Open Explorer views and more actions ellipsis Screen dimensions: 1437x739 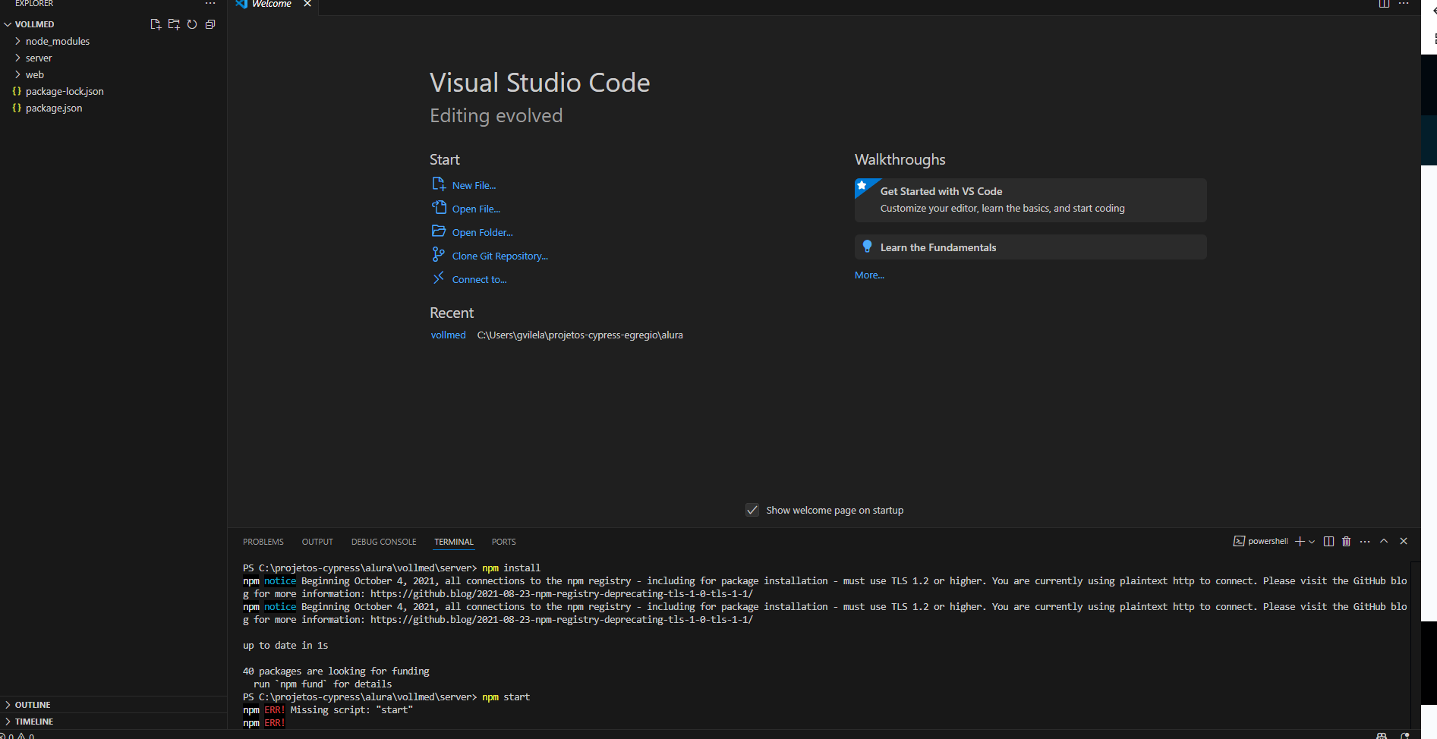click(x=210, y=4)
